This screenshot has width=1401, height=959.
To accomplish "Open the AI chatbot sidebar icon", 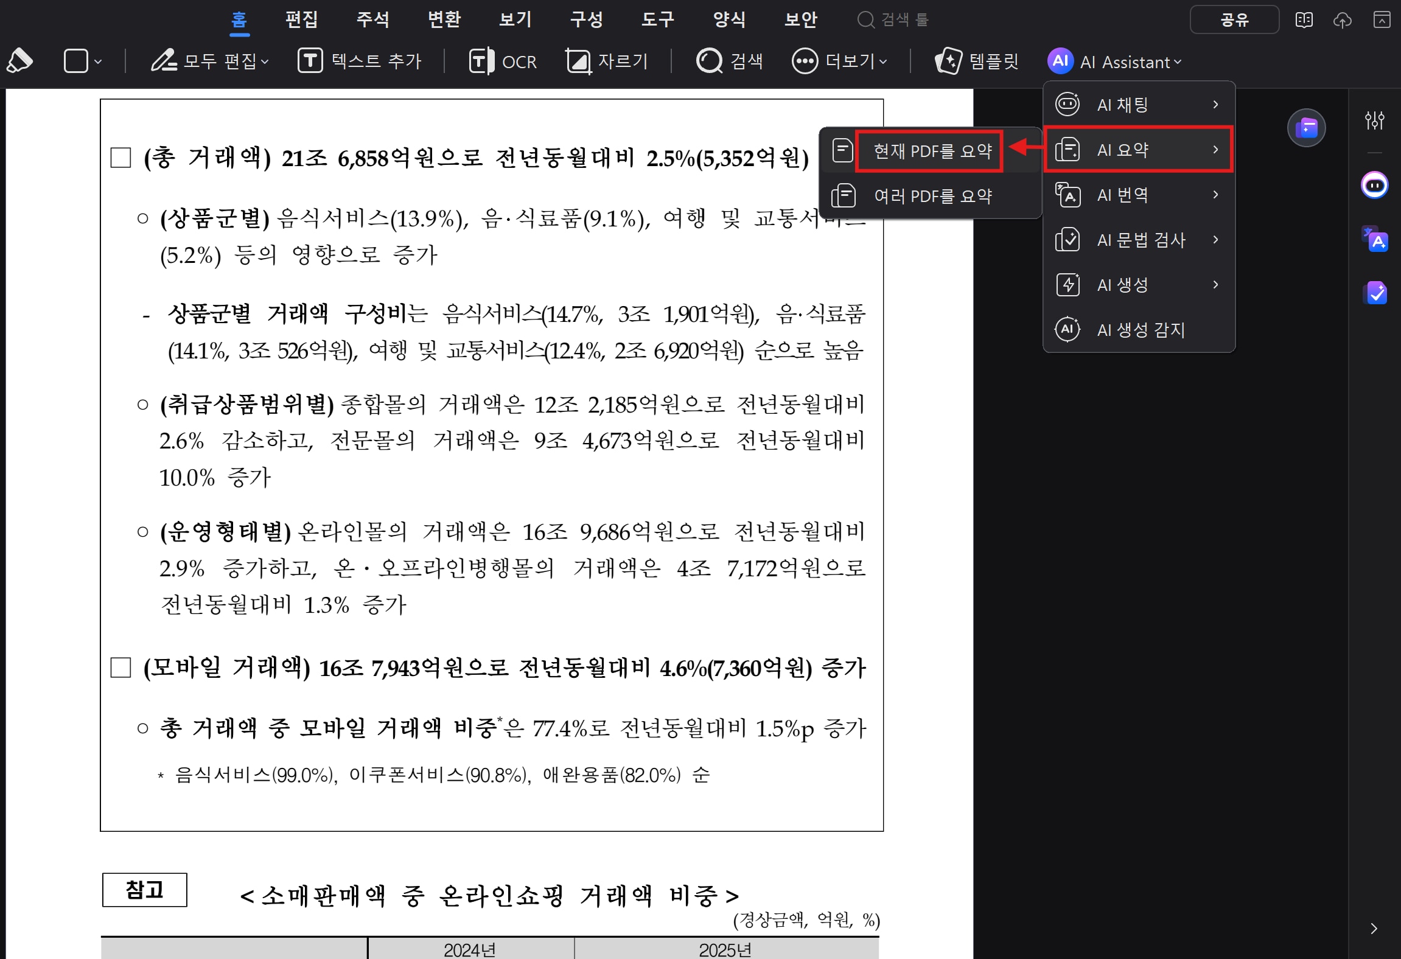I will 1375,185.
